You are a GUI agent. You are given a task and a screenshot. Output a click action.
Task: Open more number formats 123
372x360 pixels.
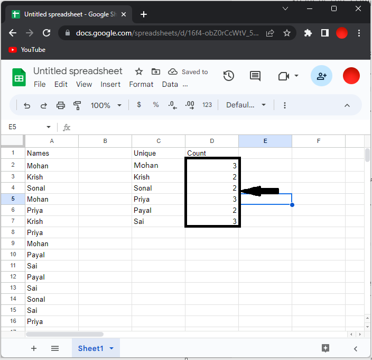click(207, 105)
